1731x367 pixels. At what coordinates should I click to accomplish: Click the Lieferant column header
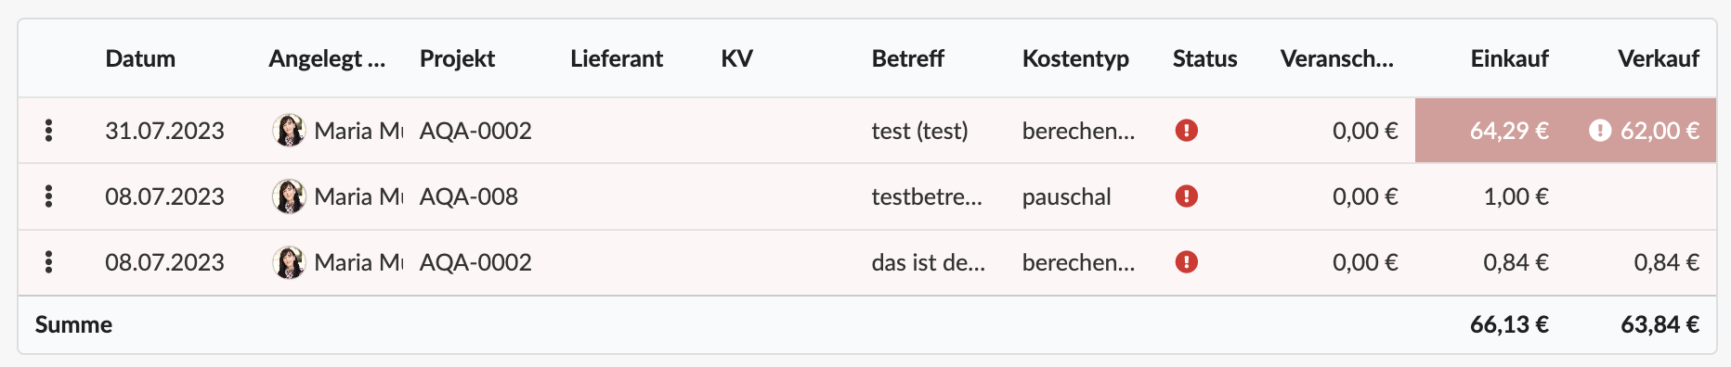[x=617, y=58]
